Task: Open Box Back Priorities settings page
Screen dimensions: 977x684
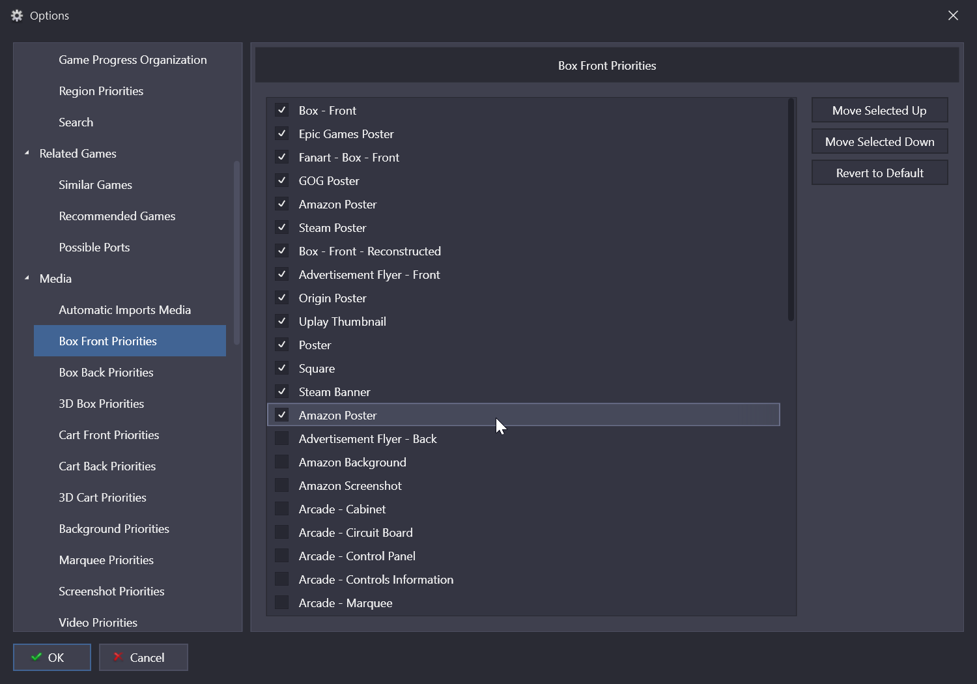Action: click(106, 373)
